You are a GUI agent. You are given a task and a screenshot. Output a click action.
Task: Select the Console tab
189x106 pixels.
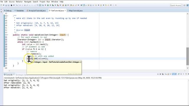8,74
